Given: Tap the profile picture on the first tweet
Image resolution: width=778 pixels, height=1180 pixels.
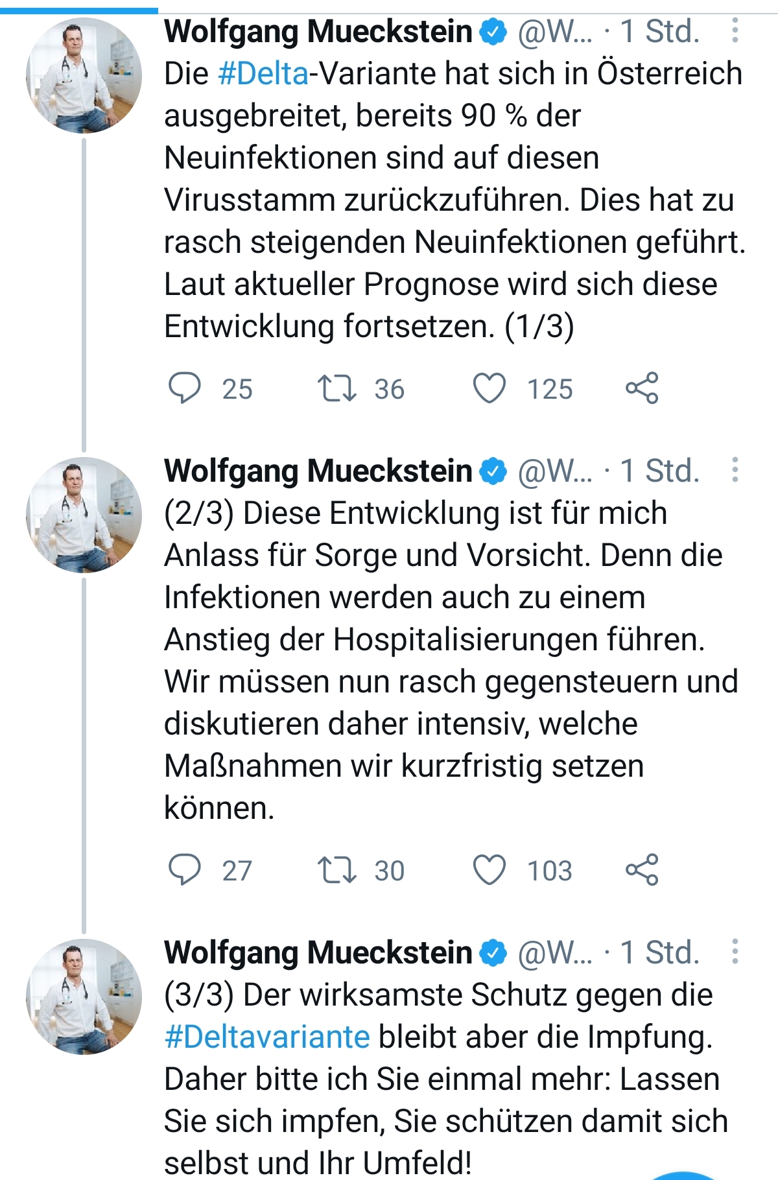Looking at the screenshot, I should (84, 76).
